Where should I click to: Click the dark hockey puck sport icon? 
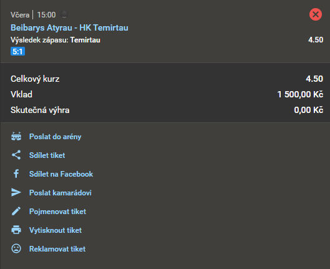[x=64, y=14]
